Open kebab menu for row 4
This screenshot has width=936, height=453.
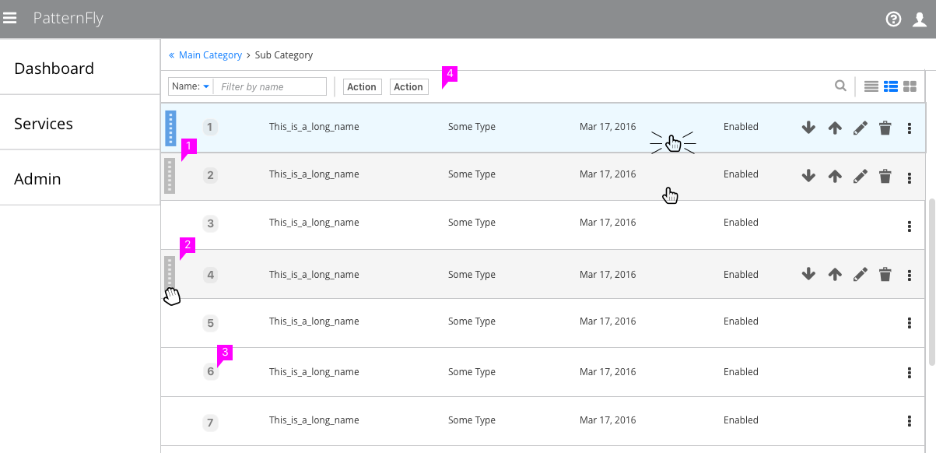pyautogui.click(x=910, y=275)
